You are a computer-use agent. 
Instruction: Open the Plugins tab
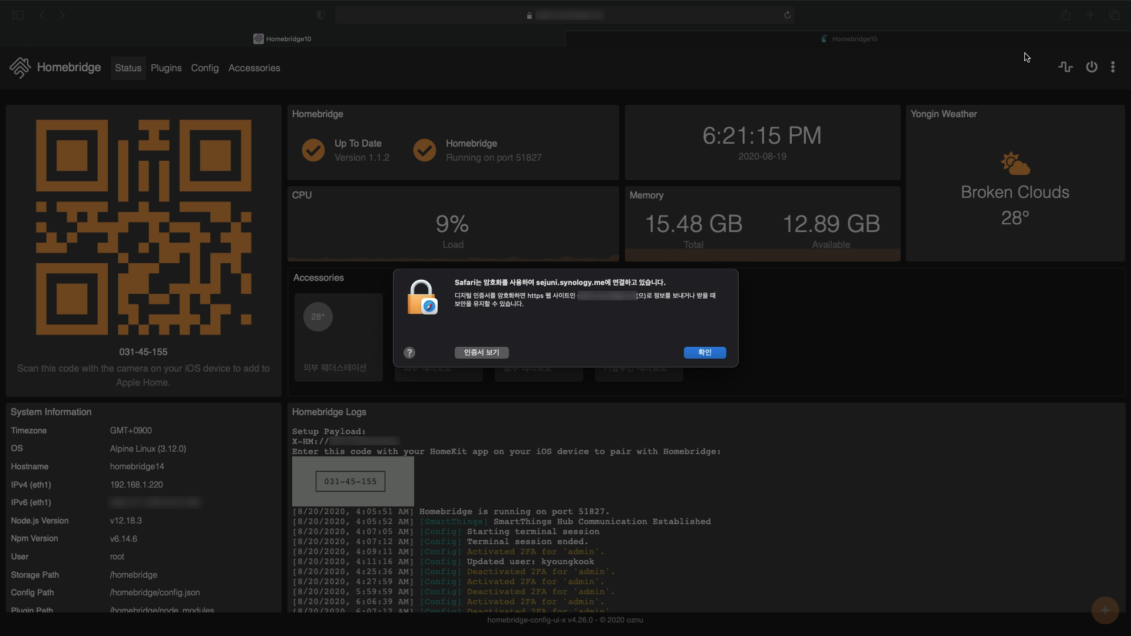click(x=166, y=68)
